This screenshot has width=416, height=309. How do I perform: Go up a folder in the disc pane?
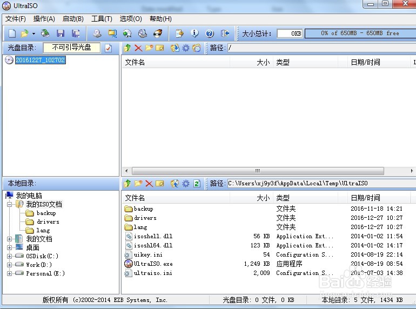pyautogui.click(x=128, y=48)
